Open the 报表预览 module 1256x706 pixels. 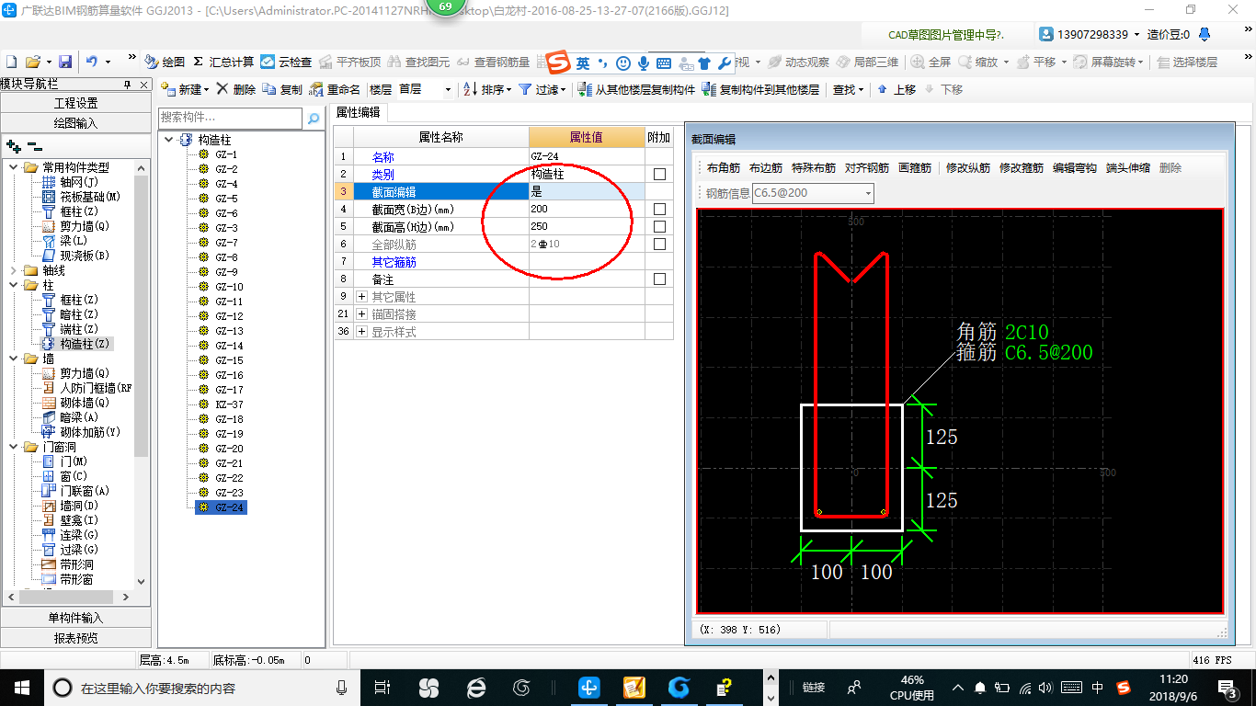pyautogui.click(x=75, y=637)
